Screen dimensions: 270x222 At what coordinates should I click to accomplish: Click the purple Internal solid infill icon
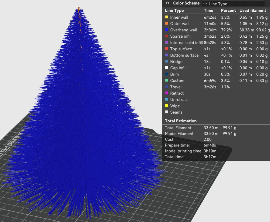167,43
